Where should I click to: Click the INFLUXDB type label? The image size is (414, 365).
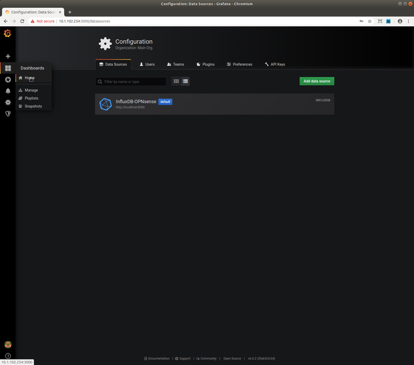(323, 101)
